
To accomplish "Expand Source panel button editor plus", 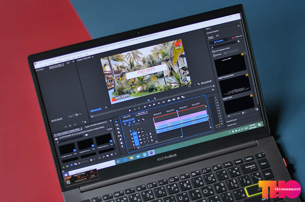I will 85,122.
